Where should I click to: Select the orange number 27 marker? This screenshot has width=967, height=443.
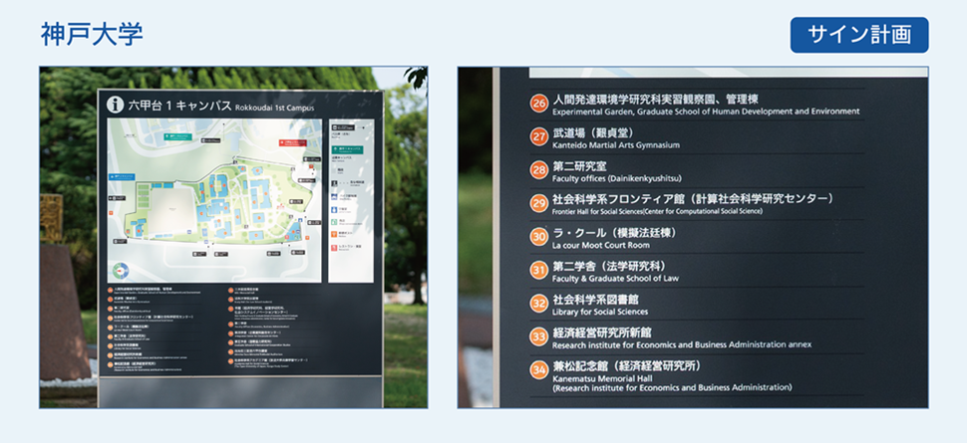(x=538, y=137)
